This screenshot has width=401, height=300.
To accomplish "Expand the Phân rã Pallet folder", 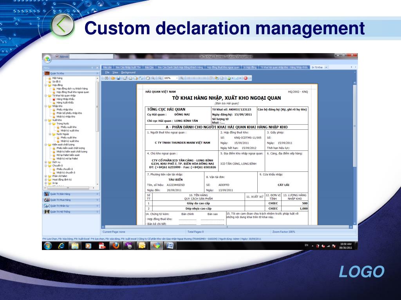I will [x=46, y=176].
